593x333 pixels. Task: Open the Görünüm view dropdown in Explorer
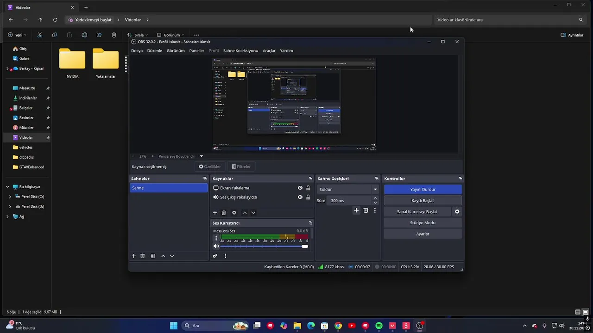pos(170,35)
